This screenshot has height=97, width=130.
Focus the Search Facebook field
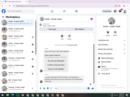click(21, 11)
